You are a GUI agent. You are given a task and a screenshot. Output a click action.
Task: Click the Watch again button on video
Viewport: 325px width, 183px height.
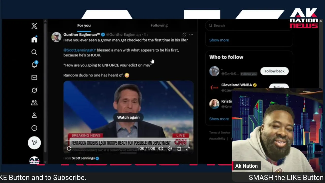pyautogui.click(x=128, y=117)
